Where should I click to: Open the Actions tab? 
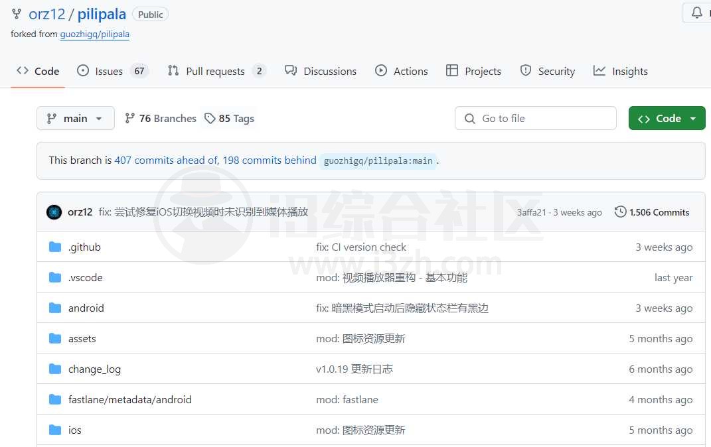[x=402, y=71]
